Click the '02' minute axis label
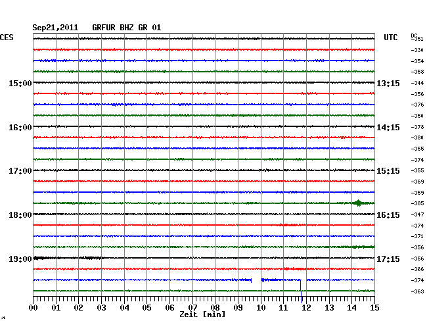The height and width of the screenshot is (325, 427). [78, 308]
